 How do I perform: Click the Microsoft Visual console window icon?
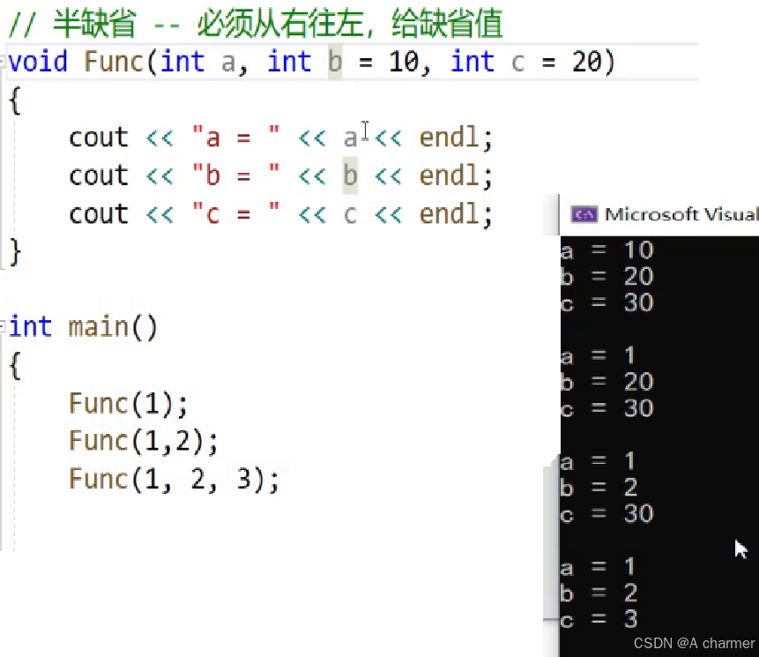tap(584, 214)
